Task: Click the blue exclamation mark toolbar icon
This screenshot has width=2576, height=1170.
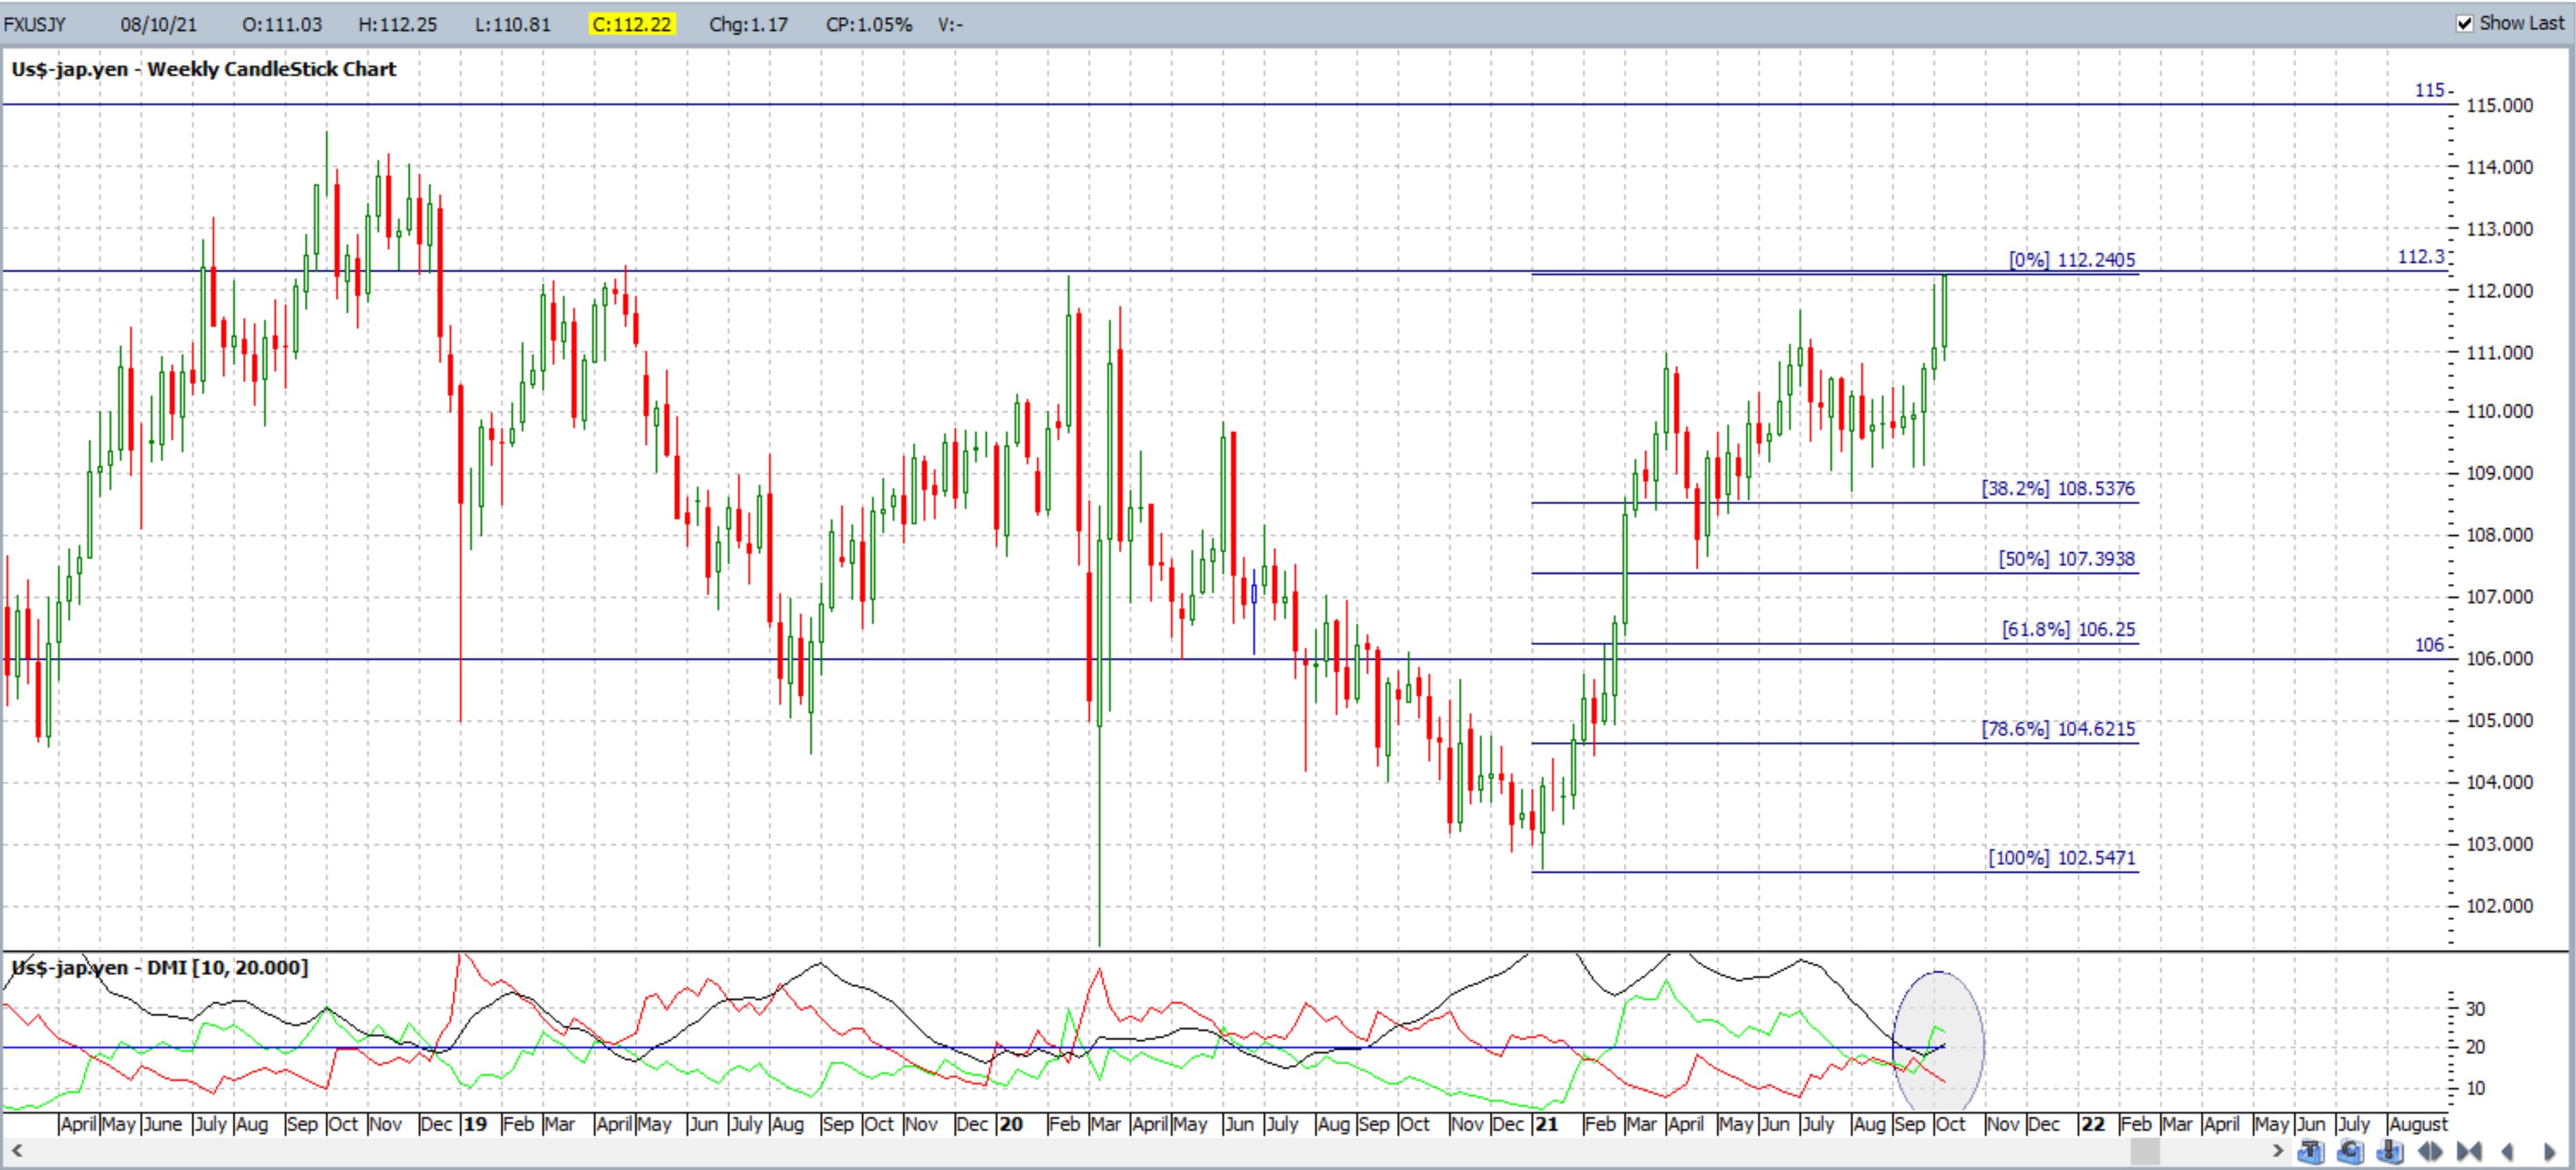Action: click(2390, 1152)
